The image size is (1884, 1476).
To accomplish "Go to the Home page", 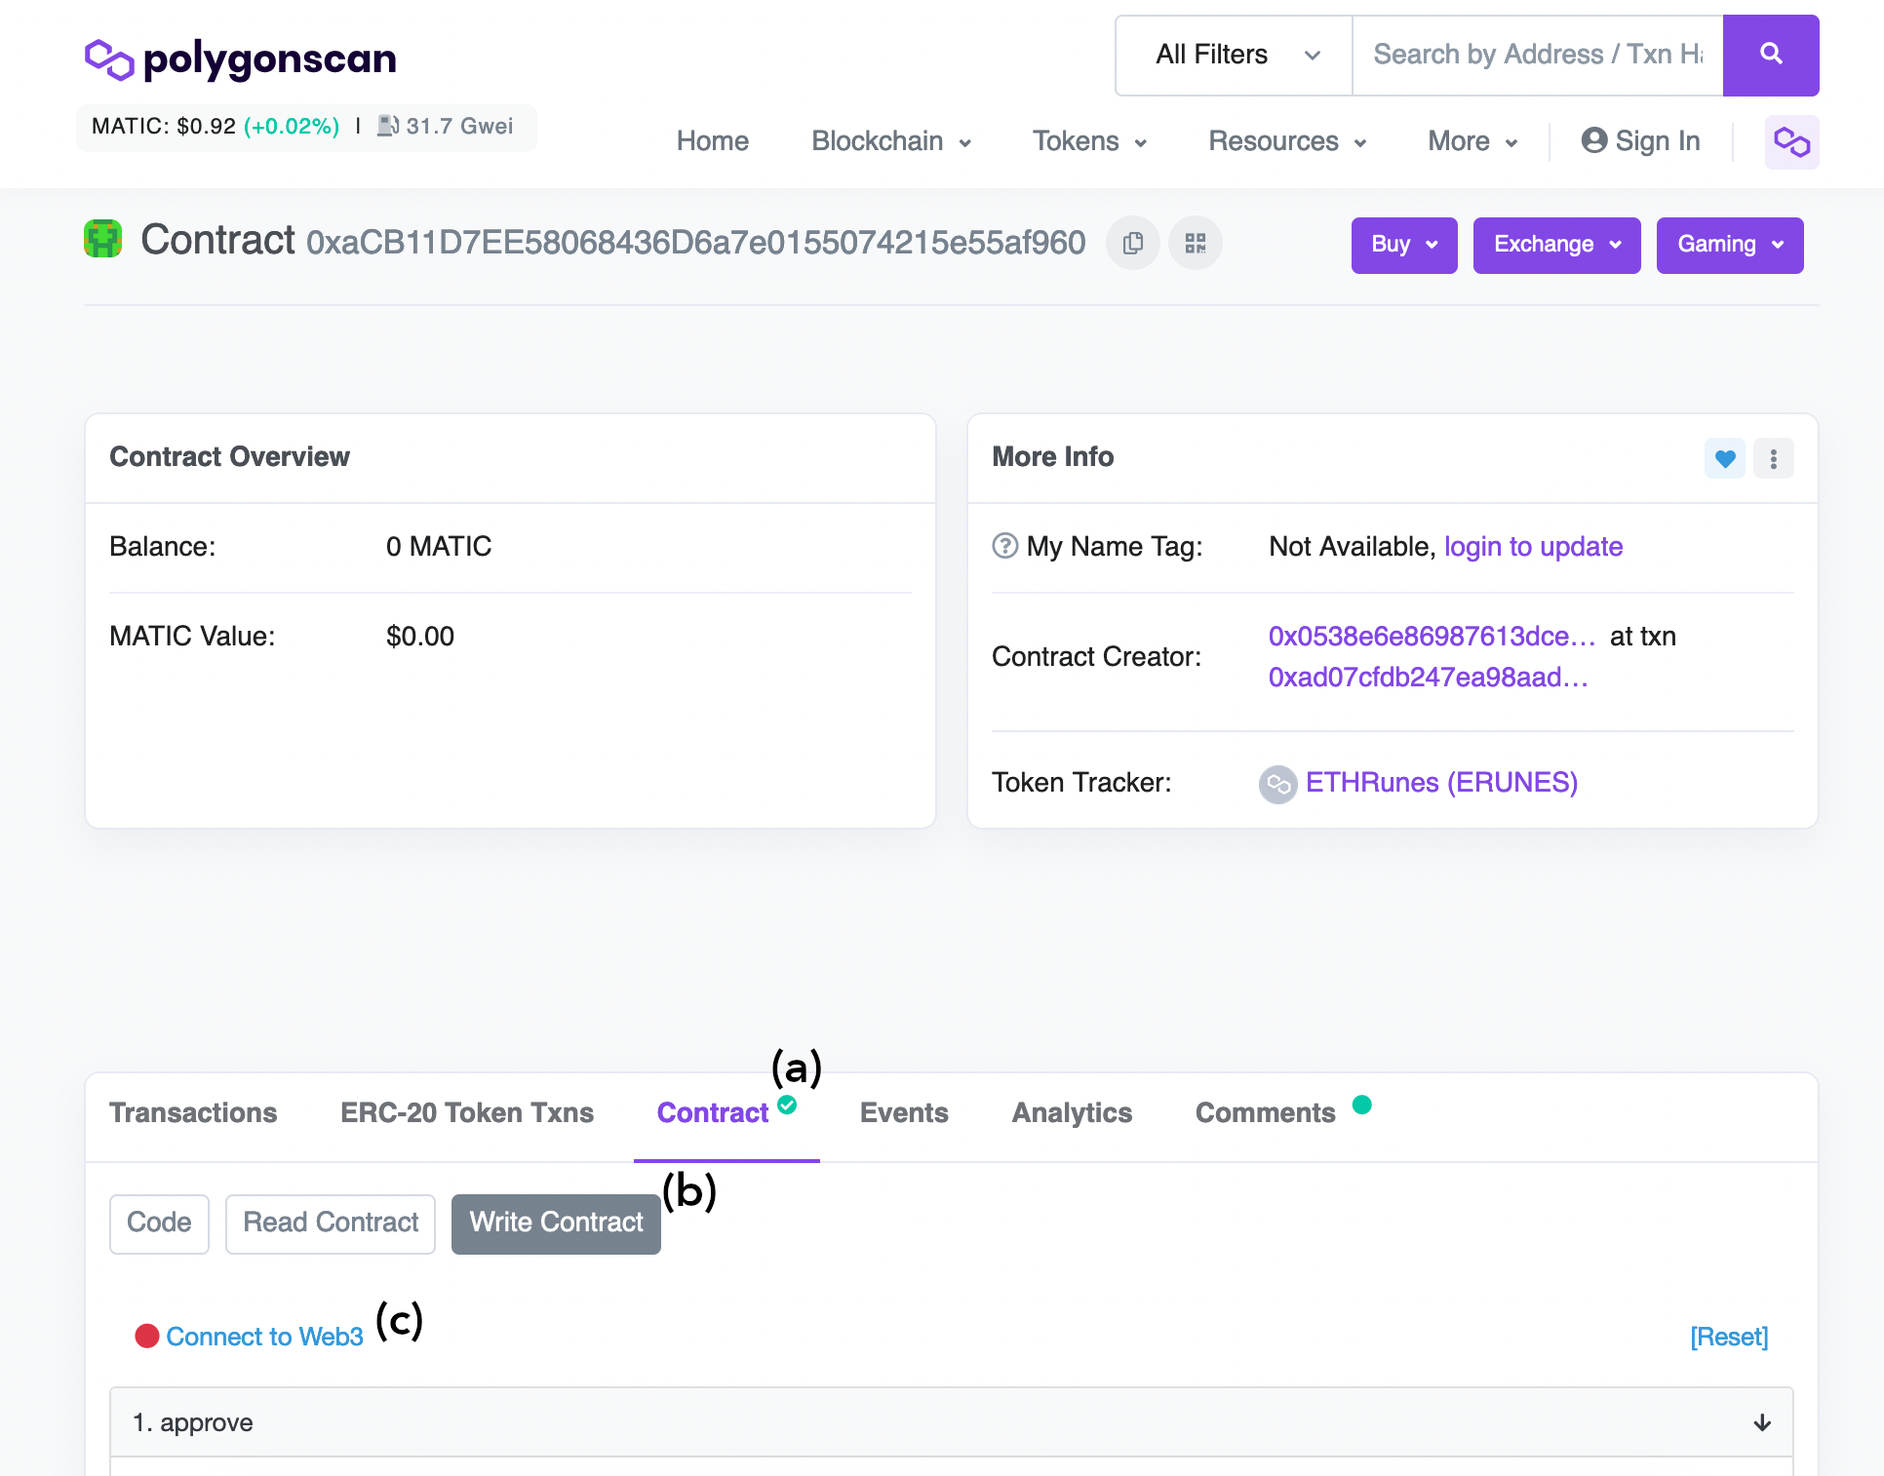I will point(713,141).
